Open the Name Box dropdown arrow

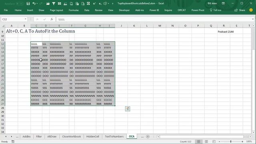tap(26, 19)
